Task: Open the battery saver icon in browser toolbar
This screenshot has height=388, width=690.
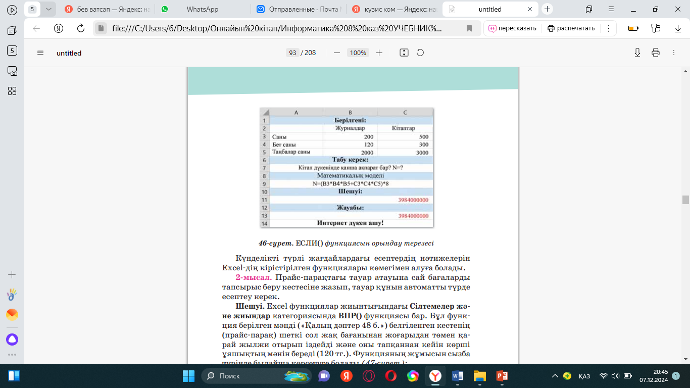Action: [x=633, y=28]
